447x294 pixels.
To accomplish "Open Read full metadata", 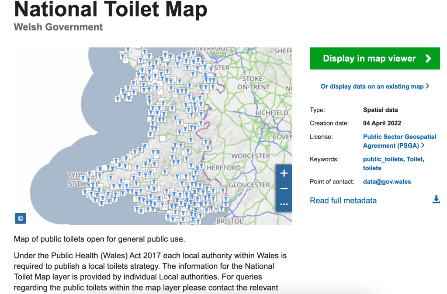I will pyautogui.click(x=343, y=201).
